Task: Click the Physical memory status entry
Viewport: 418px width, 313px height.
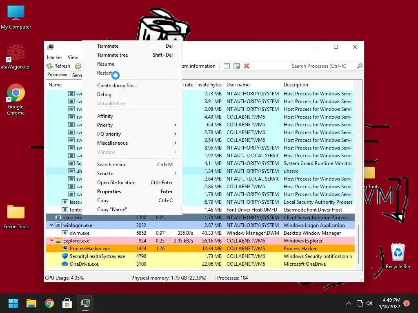Action: click(169, 278)
